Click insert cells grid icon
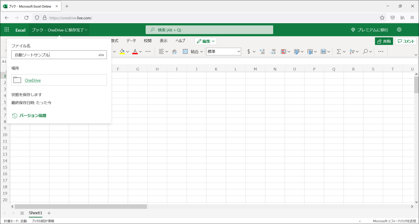 323,51
